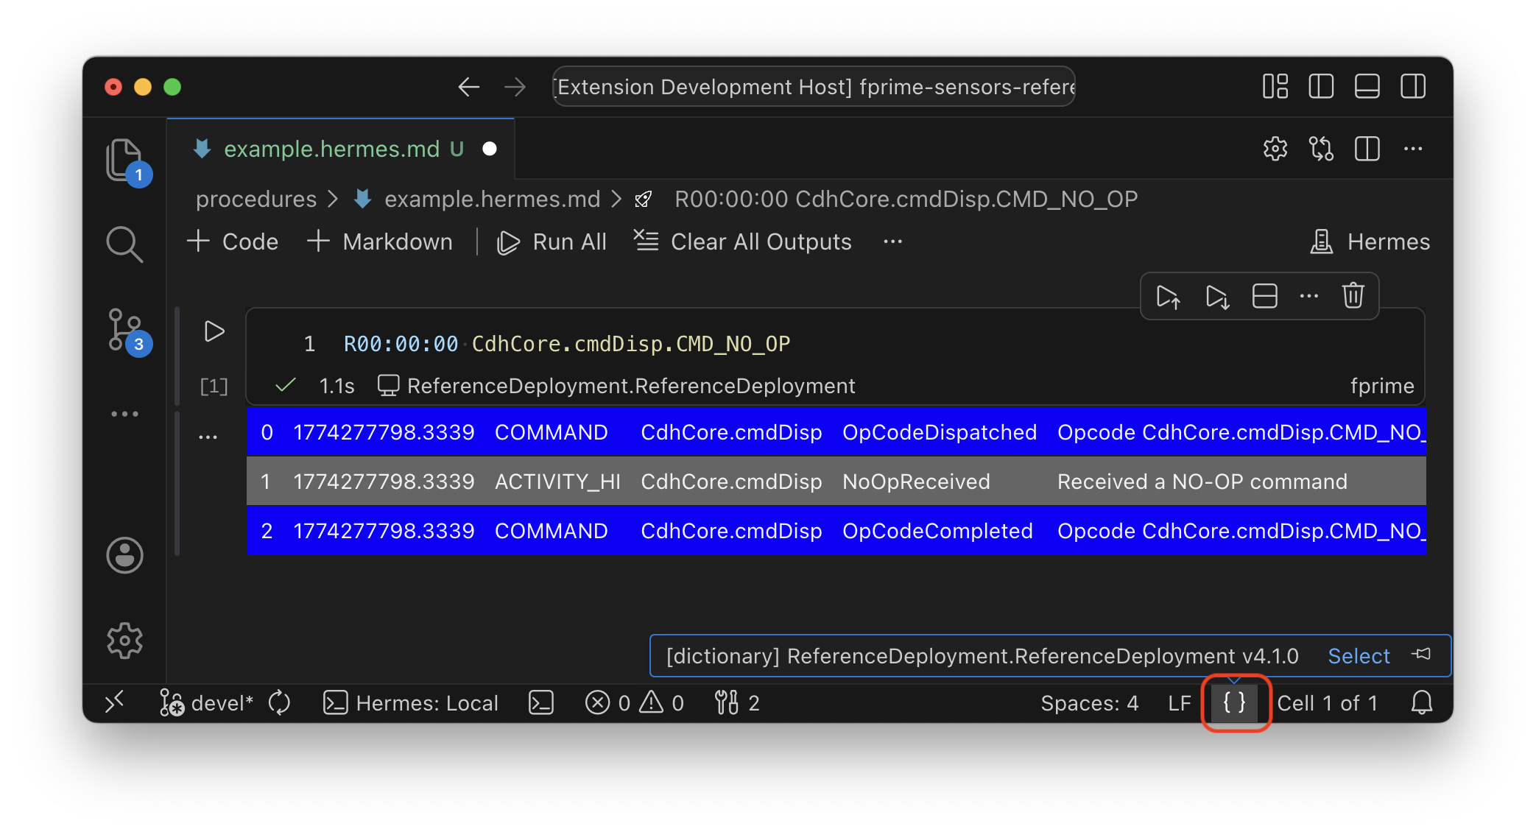Viewport: 1536px width, 832px height.
Task: Click the procedures breadcrumb
Action: (256, 199)
